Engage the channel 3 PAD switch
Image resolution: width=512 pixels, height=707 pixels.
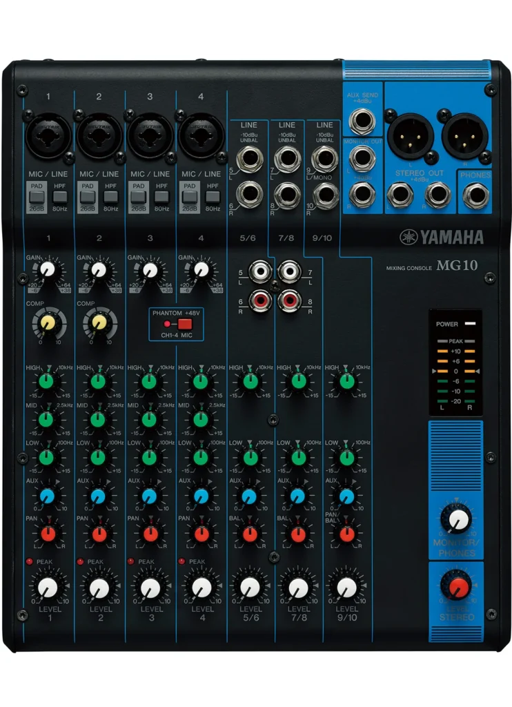click(x=139, y=197)
